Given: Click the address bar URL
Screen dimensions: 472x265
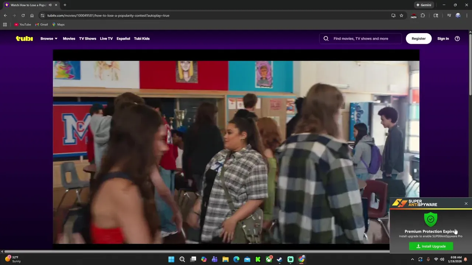Looking at the screenshot, I should pos(108,15).
